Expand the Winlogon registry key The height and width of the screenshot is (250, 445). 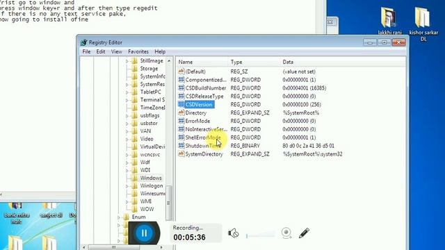point(127,186)
